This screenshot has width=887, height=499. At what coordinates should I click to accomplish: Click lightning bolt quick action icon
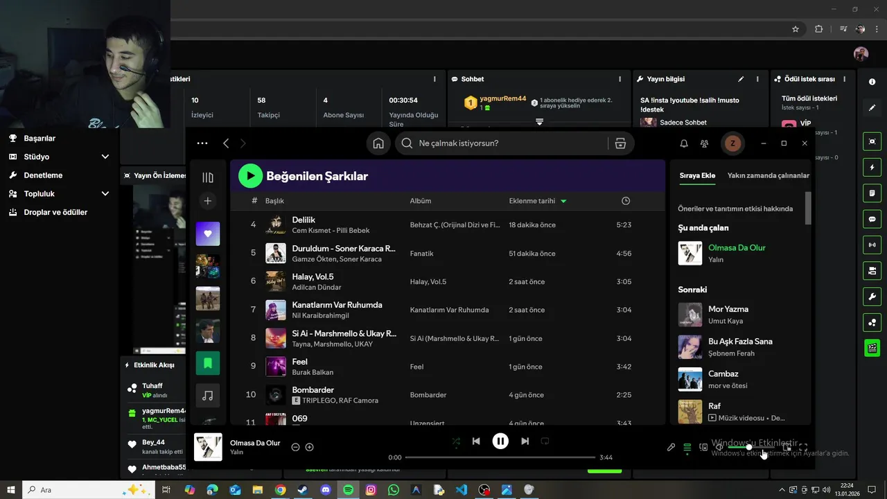tap(872, 167)
